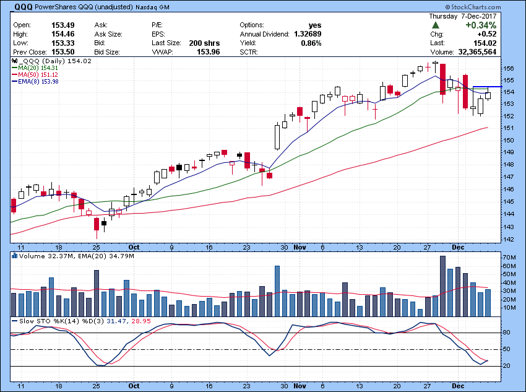Click the VWAP value 153.96
Image resolution: width=526 pixels, height=392 pixels.
209,52
